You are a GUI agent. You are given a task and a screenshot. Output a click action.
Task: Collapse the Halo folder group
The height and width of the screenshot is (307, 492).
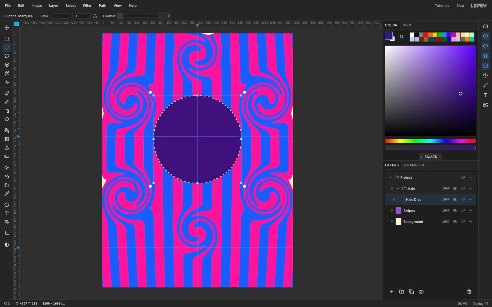pyautogui.click(x=398, y=188)
